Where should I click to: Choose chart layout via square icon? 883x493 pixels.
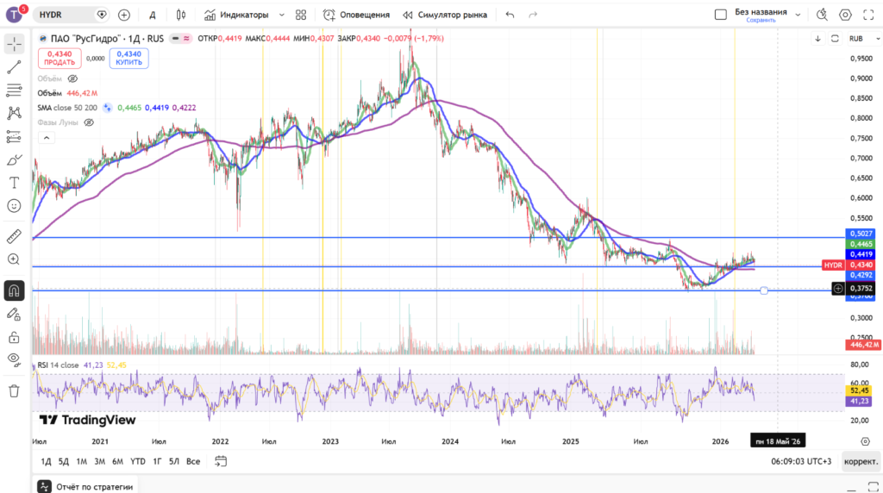coord(720,15)
